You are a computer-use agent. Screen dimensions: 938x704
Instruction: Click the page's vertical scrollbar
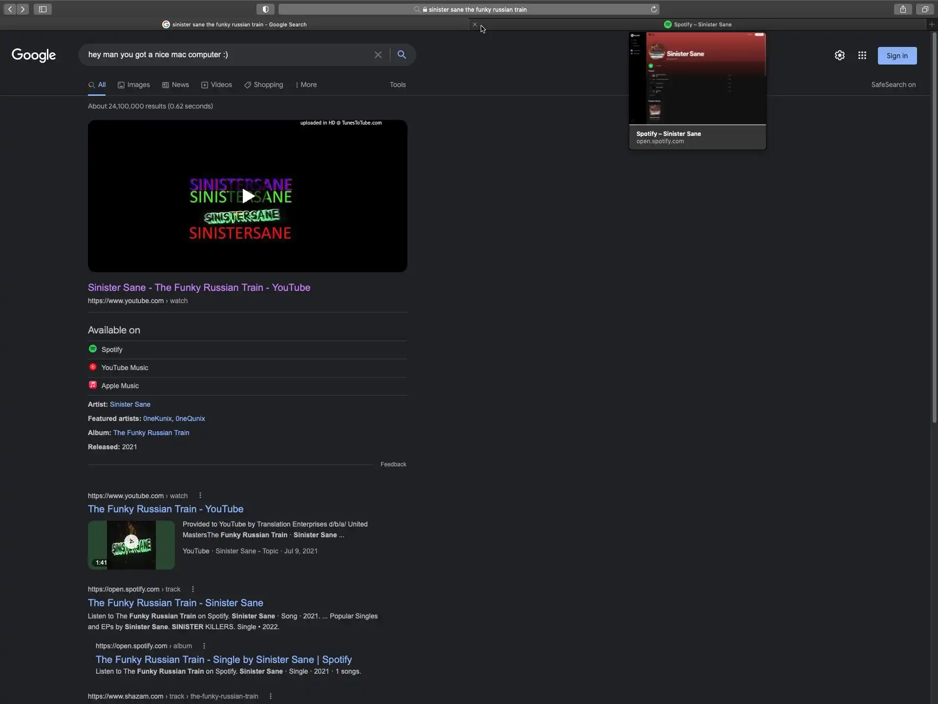[934, 228]
